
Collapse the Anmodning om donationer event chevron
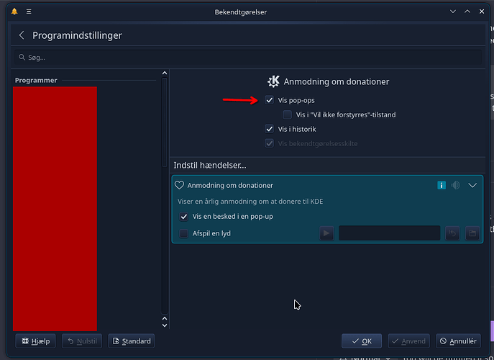(x=472, y=185)
